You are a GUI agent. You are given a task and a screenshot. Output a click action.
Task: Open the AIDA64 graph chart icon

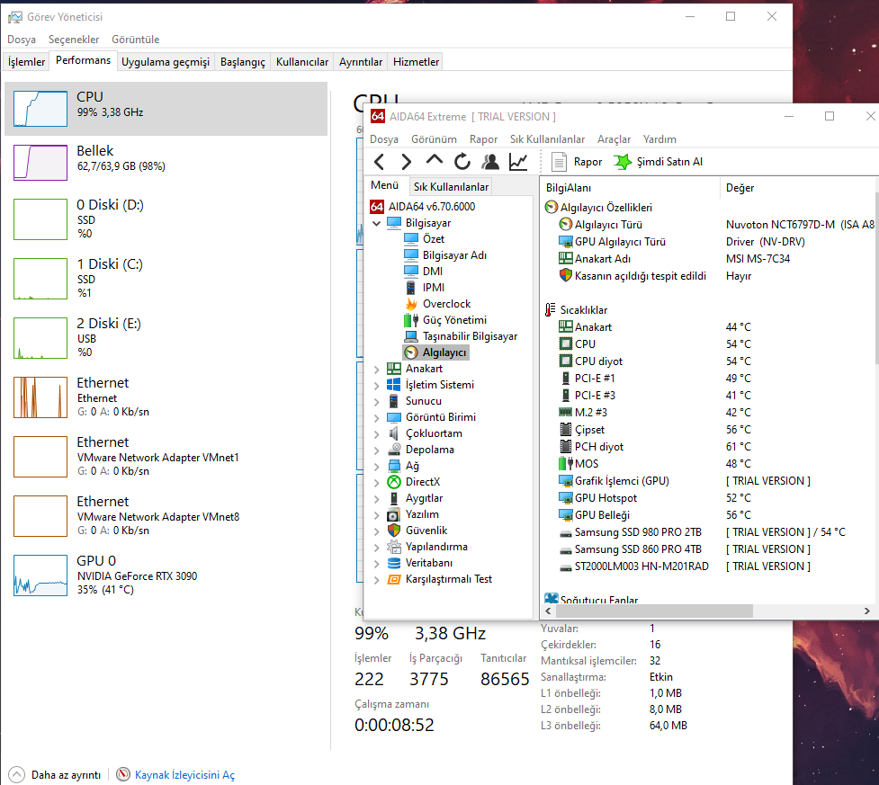click(x=518, y=162)
